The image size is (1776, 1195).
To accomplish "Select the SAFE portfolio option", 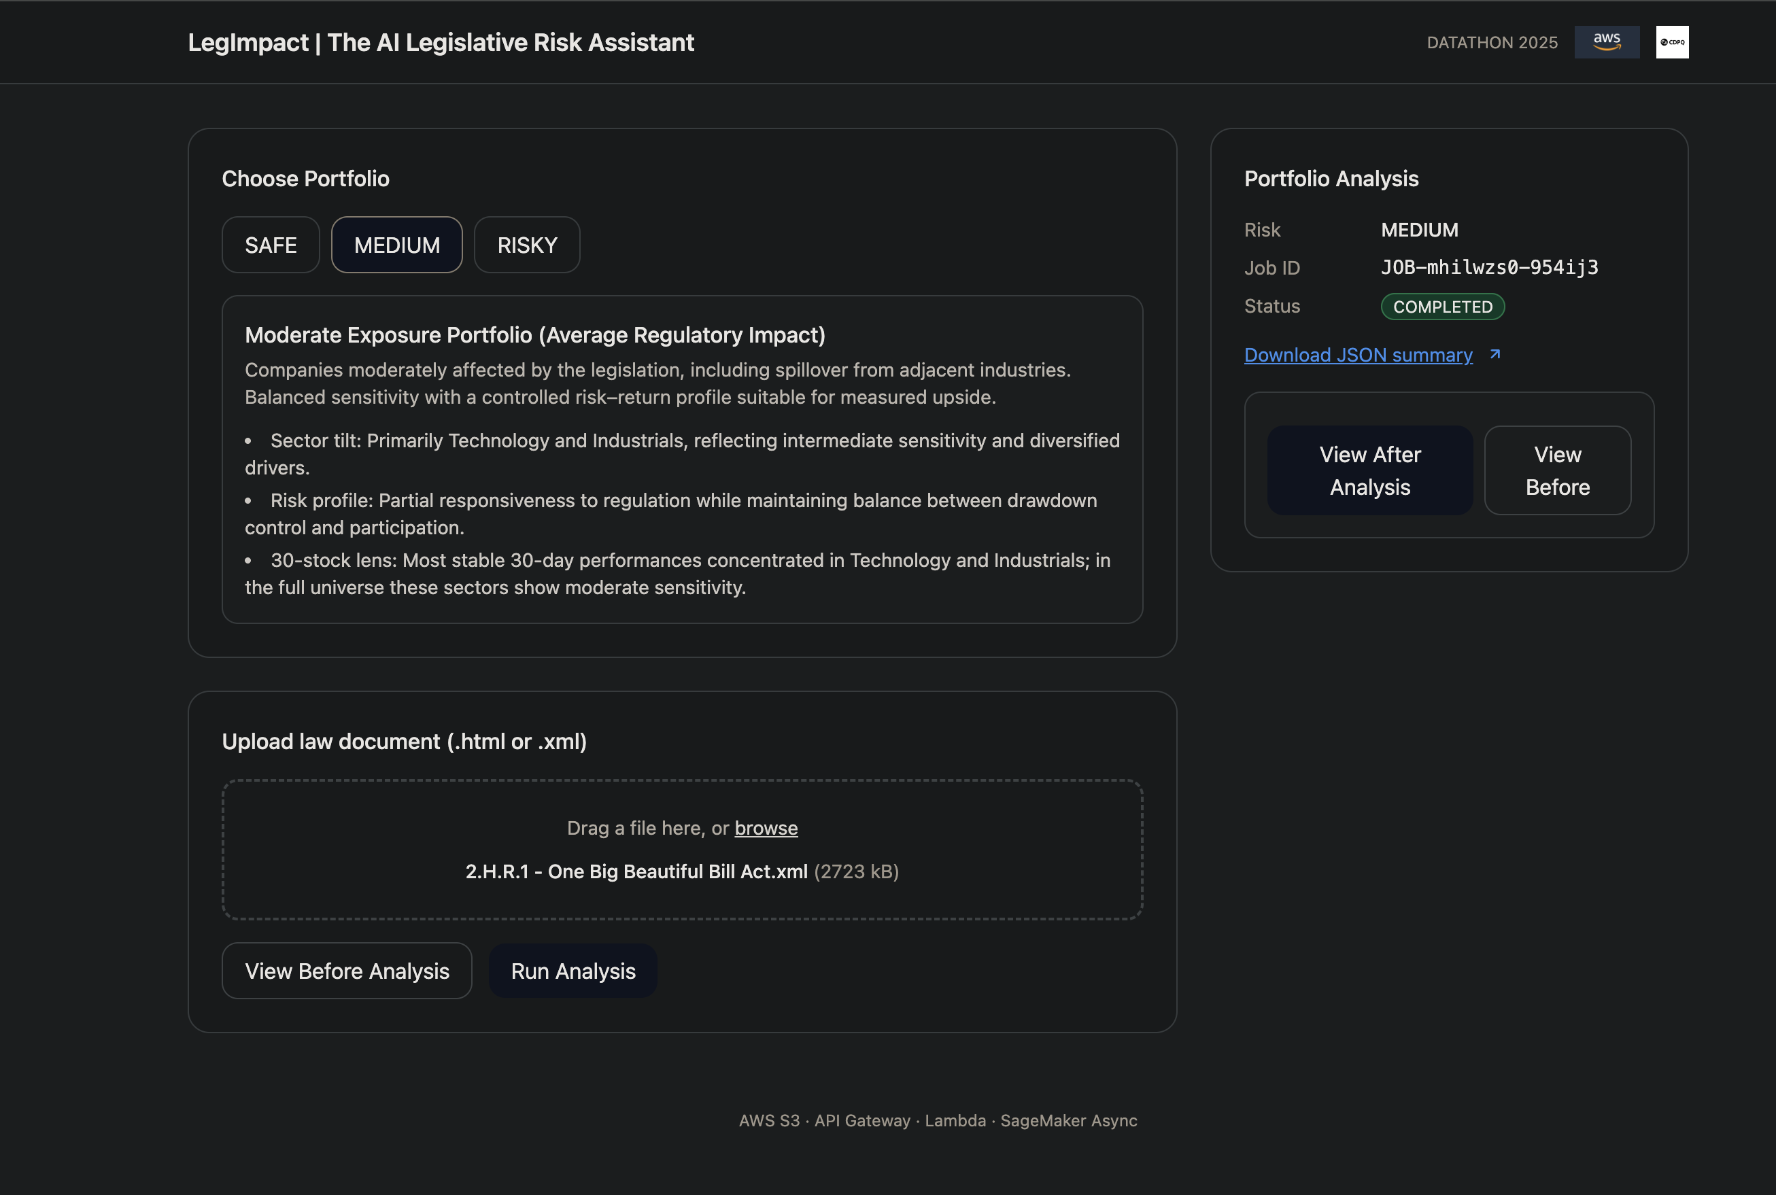I will point(271,245).
